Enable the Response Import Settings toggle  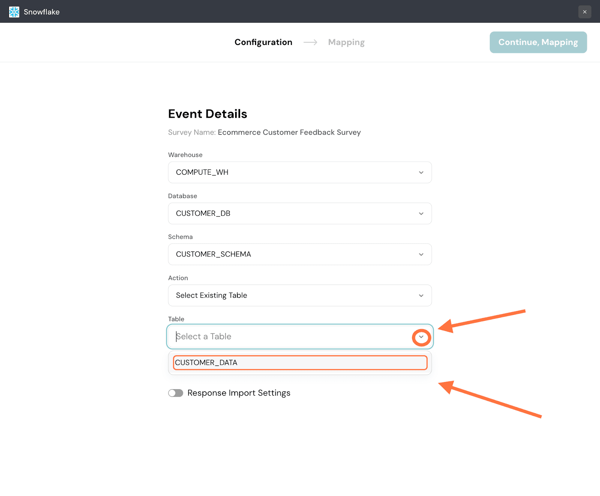click(175, 393)
